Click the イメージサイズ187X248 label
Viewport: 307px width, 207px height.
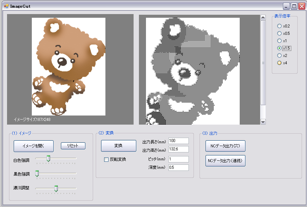(32, 120)
